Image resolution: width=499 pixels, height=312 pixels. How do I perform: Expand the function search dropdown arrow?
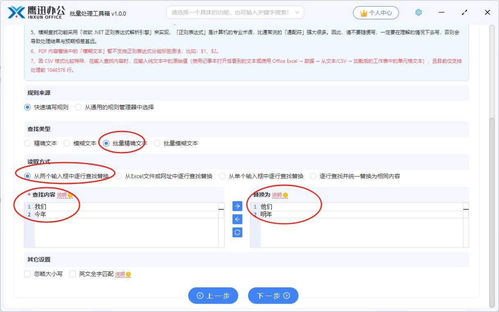(x=297, y=12)
